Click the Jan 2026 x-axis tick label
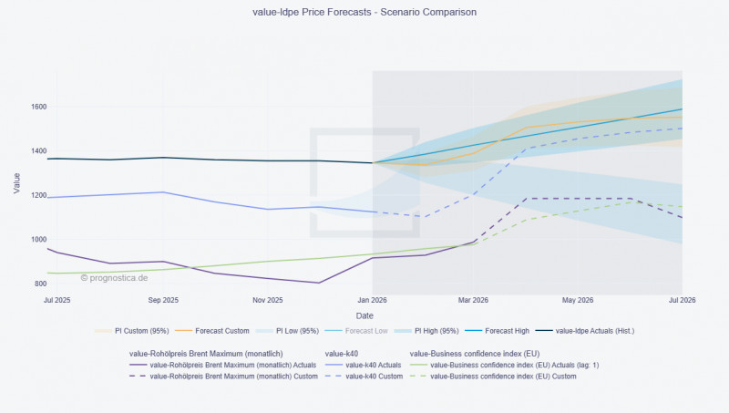Image resolution: width=729 pixels, height=413 pixels. pos(372,299)
